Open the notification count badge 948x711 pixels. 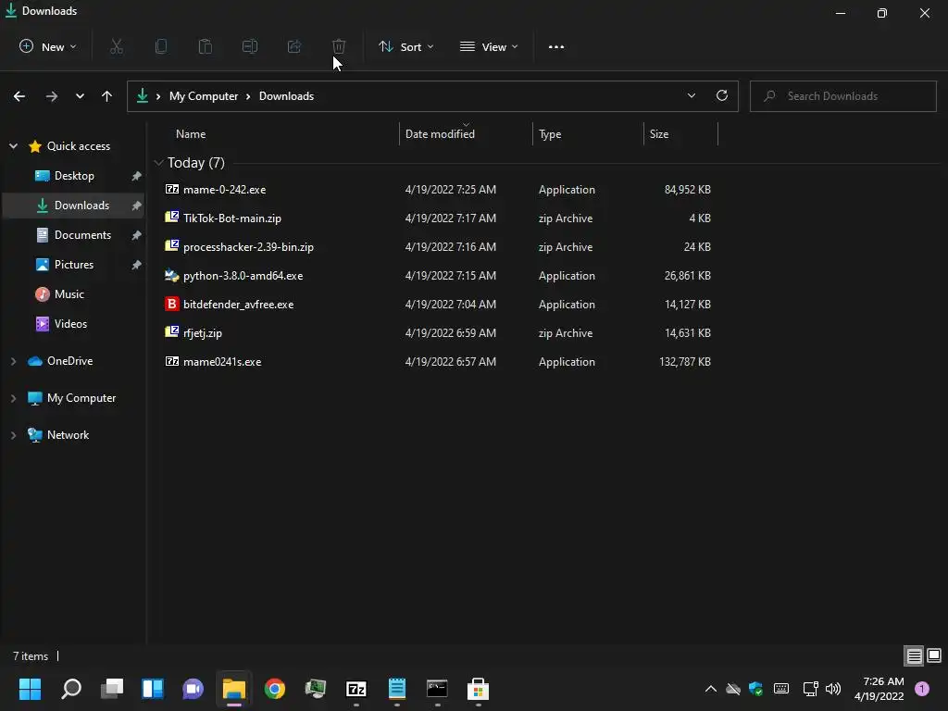(x=922, y=689)
